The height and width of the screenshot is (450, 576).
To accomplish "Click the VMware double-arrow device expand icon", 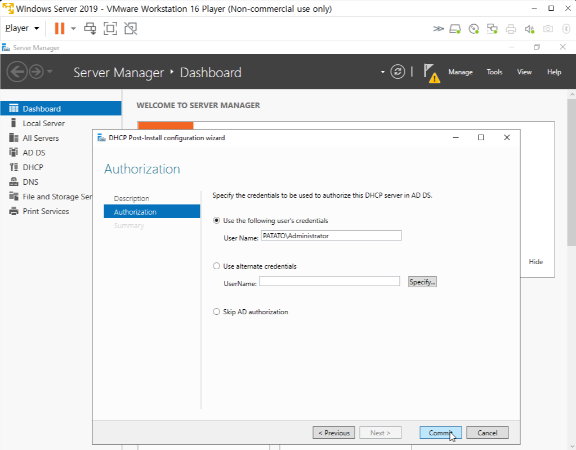I will [x=438, y=29].
